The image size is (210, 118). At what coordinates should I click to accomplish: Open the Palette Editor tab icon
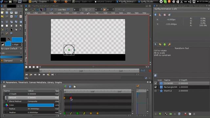tap(160, 15)
